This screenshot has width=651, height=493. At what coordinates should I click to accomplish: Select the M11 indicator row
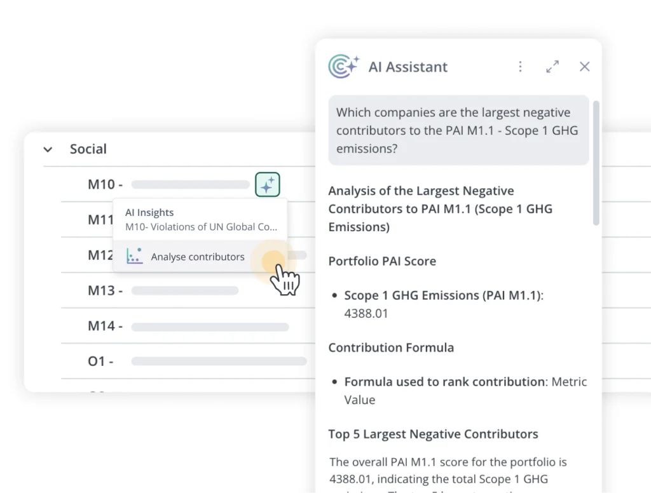tap(100, 220)
